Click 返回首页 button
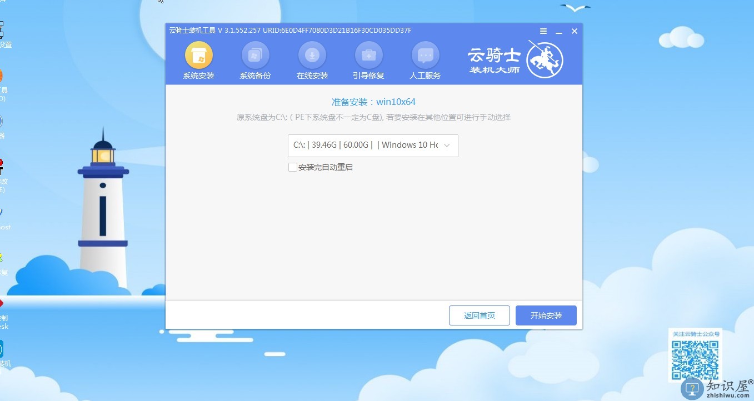This screenshot has height=401, width=754. click(x=480, y=315)
